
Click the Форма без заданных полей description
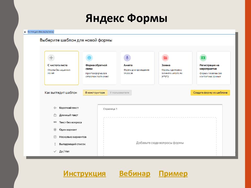(59, 72)
